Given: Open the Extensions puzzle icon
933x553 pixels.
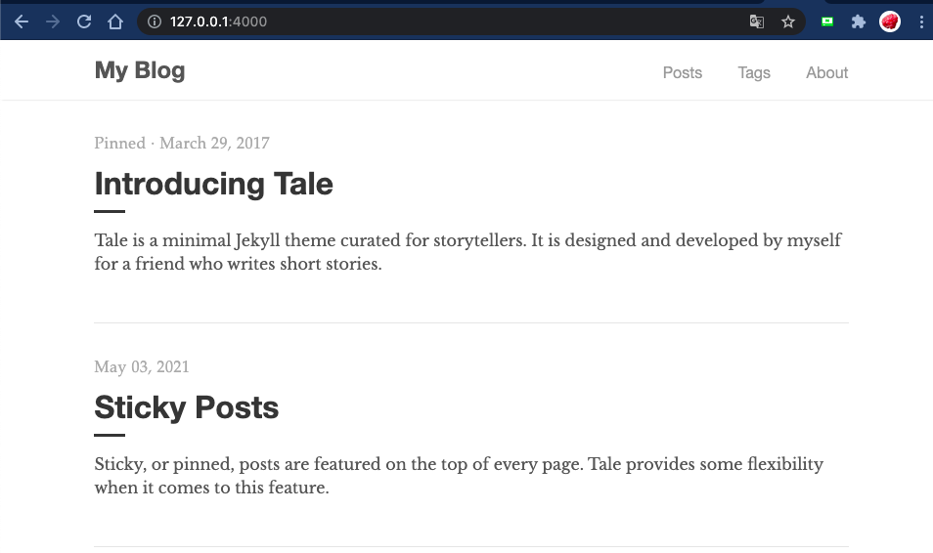Looking at the screenshot, I should pyautogui.click(x=858, y=22).
